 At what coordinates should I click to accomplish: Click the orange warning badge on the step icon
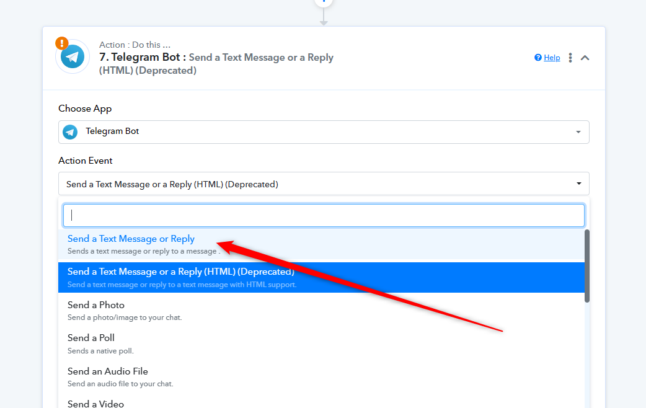point(62,43)
